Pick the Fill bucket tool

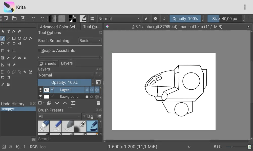25,58
